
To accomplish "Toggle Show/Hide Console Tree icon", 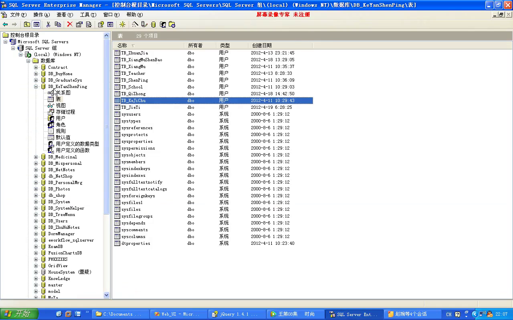I will (x=36, y=24).
